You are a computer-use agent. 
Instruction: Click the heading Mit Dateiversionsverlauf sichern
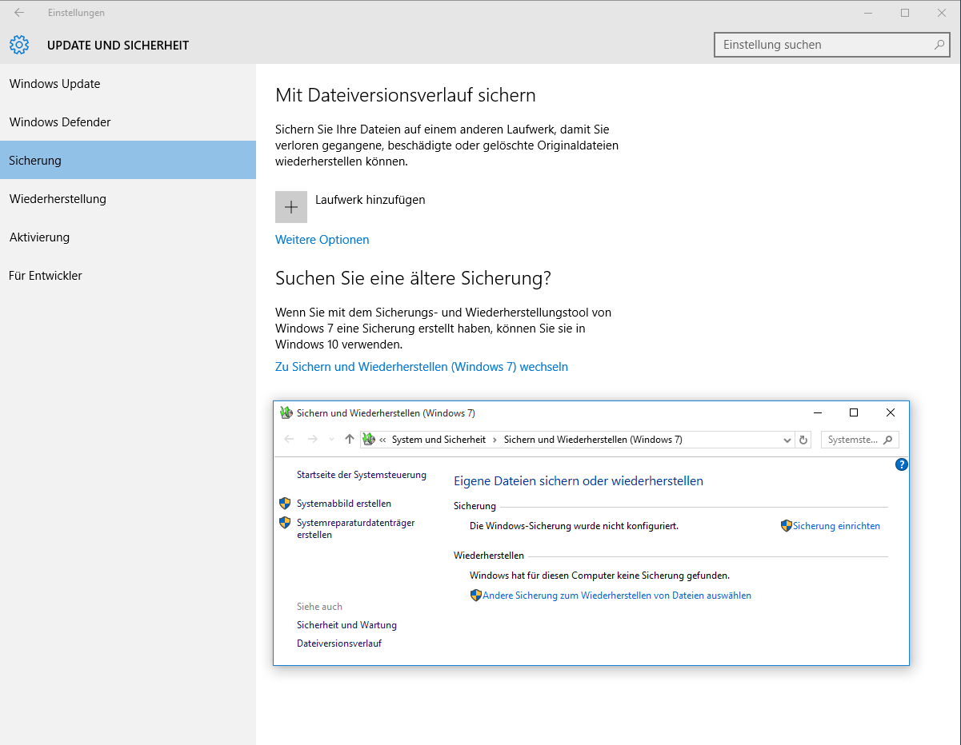pyautogui.click(x=406, y=95)
